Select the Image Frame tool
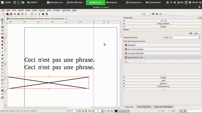 coord(2,27)
